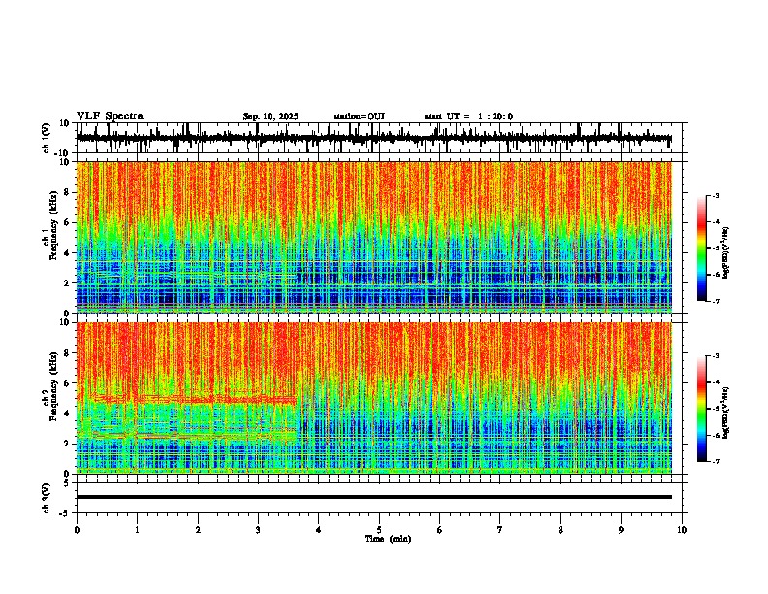
Task: Click the ch.3 voltage trace line
Action: click(373, 497)
